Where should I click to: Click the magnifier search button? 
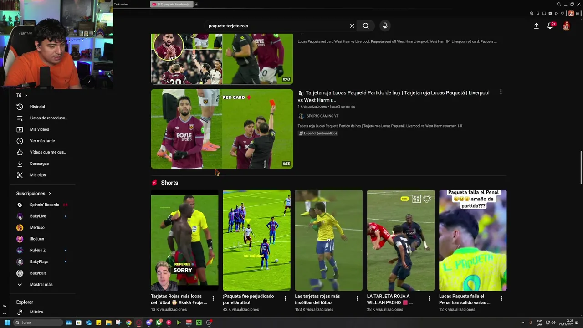pyautogui.click(x=366, y=26)
